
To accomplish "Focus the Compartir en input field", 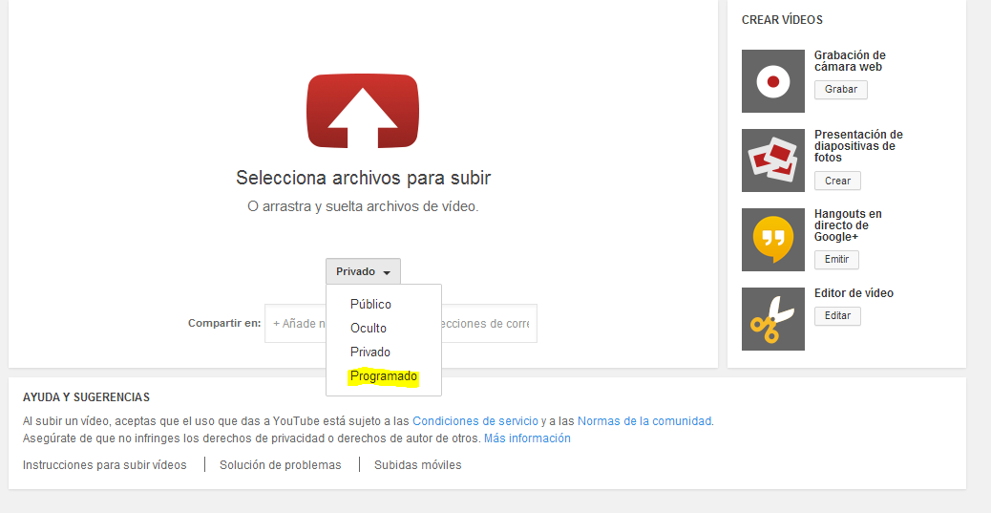I will pyautogui.click(x=401, y=323).
